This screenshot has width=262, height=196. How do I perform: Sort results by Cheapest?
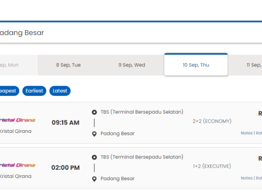coord(9,91)
